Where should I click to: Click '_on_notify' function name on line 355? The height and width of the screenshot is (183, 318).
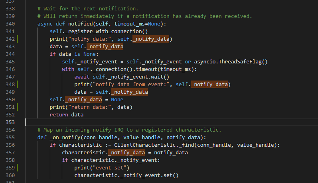65,138
